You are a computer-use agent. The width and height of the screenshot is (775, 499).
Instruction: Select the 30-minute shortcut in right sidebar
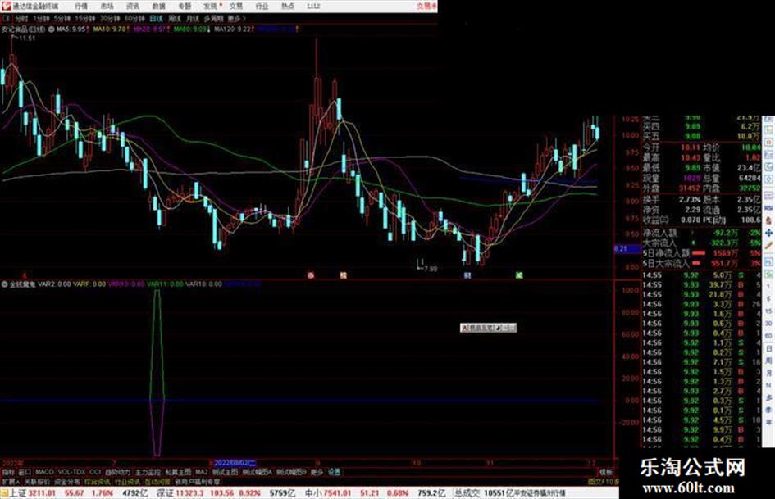(768, 323)
